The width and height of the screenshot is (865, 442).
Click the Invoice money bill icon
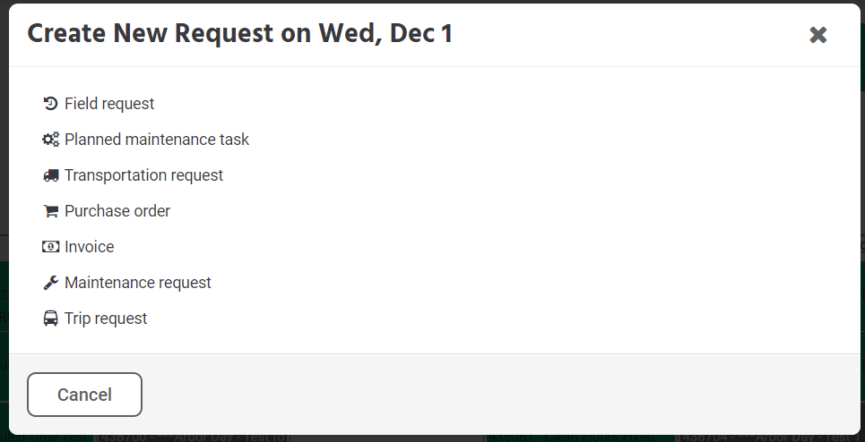point(51,247)
